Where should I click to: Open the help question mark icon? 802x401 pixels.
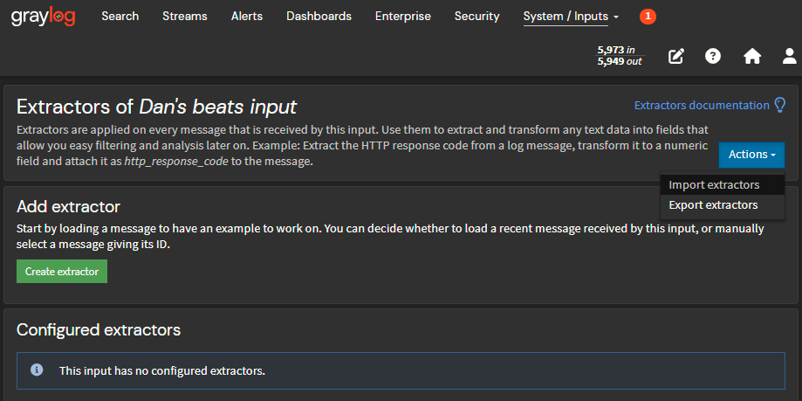[x=713, y=56]
